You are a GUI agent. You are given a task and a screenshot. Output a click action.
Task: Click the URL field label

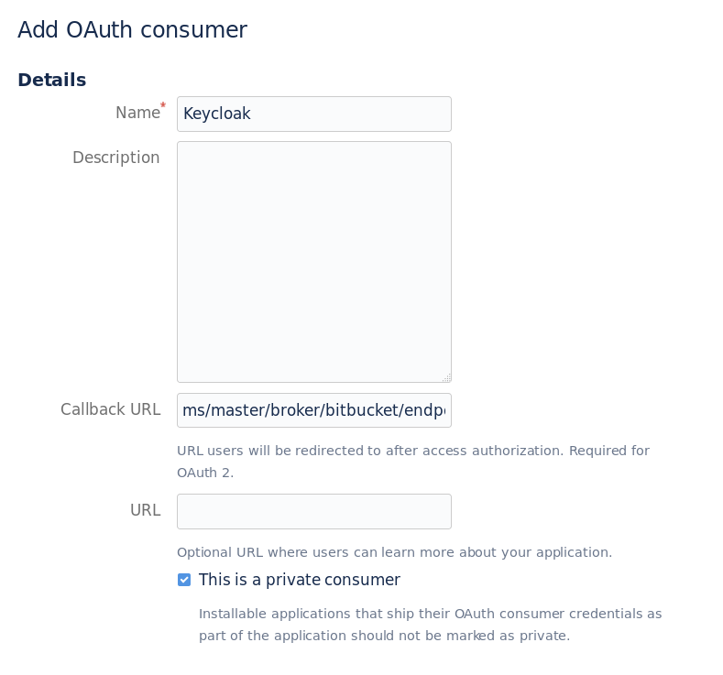145,510
